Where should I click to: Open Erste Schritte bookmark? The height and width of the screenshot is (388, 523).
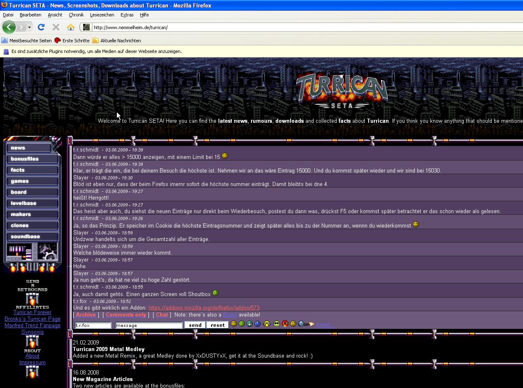[72, 41]
